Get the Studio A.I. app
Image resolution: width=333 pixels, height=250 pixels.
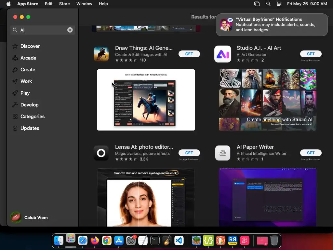311,54
